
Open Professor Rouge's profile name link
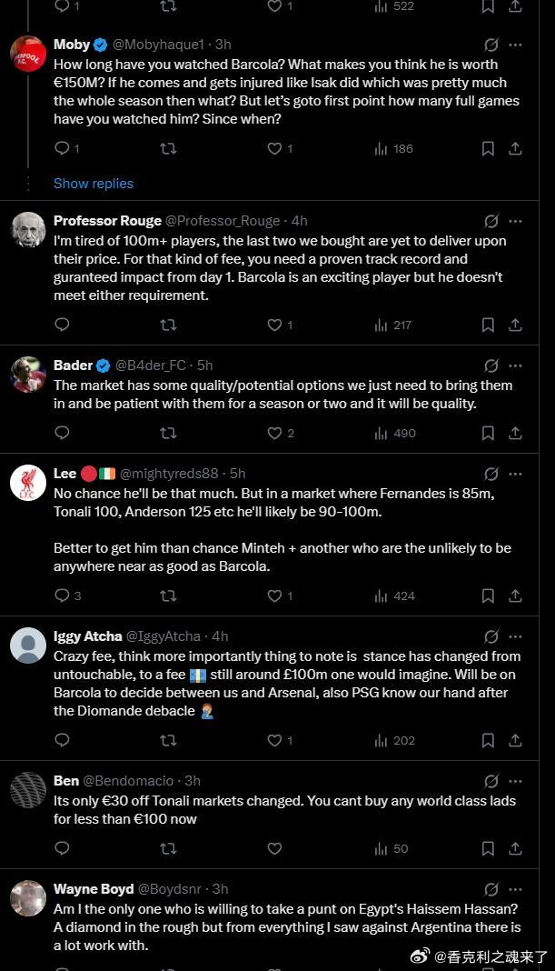click(x=108, y=221)
